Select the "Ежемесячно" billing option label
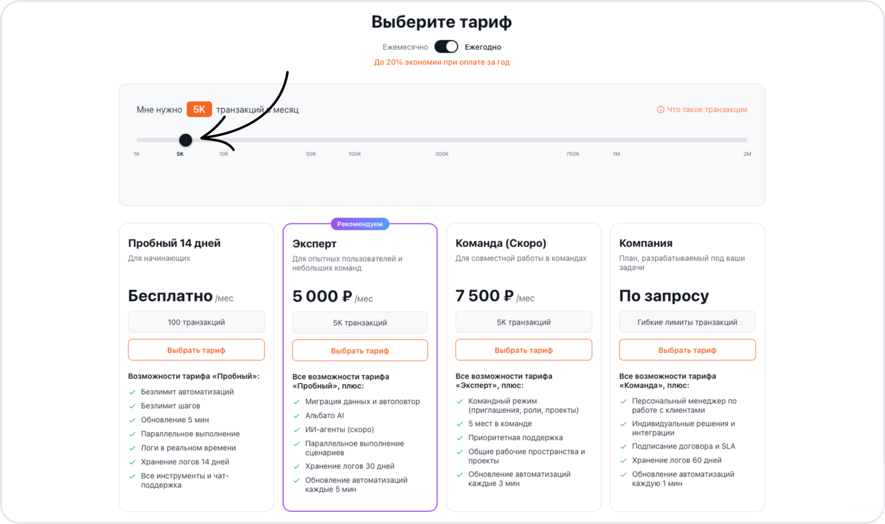885x524 pixels. click(405, 47)
